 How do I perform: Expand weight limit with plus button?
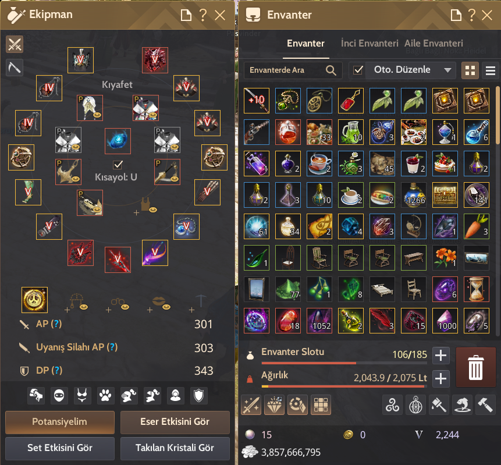[x=441, y=379]
